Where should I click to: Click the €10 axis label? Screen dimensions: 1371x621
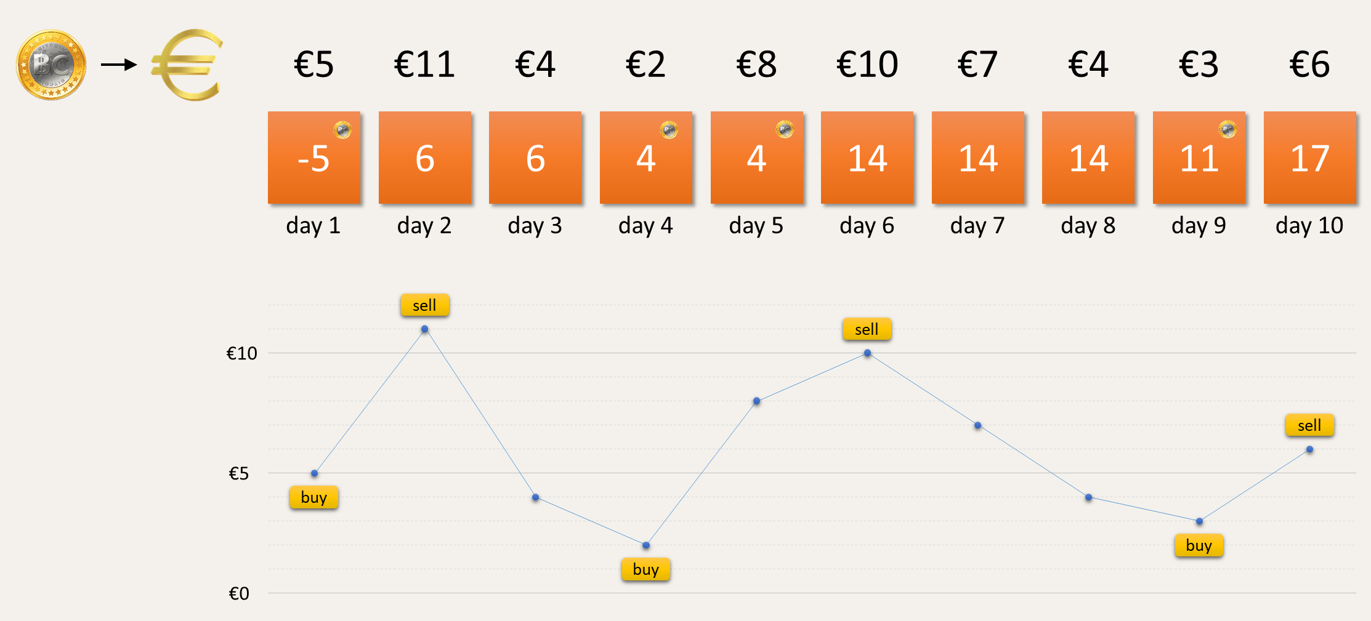[x=241, y=353]
